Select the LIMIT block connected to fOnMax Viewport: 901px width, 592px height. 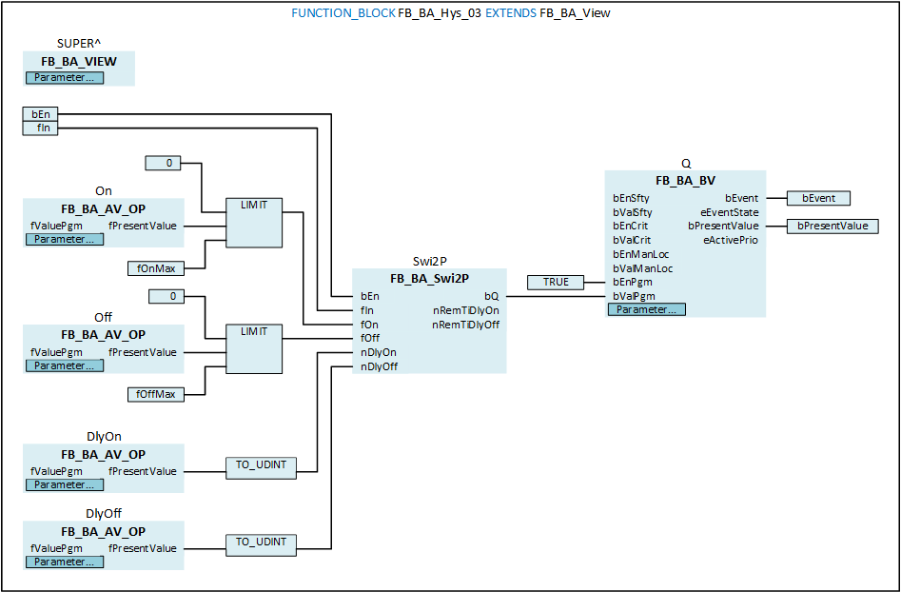pos(254,223)
